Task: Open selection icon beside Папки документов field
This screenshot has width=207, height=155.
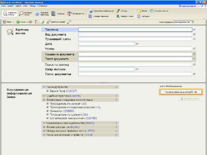Action: (x=194, y=74)
